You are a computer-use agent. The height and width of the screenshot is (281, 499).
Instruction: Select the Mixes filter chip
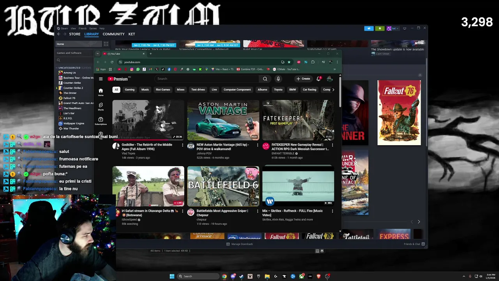(180, 90)
